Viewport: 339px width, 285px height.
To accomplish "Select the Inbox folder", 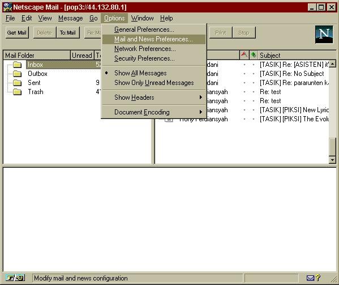I will [x=35, y=65].
